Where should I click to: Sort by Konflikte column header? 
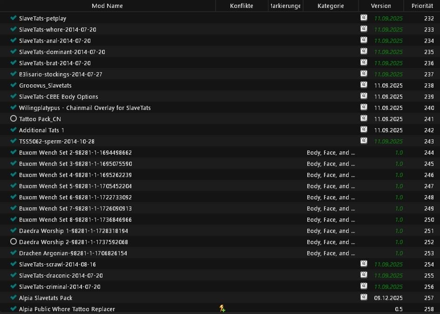tap(242, 6)
